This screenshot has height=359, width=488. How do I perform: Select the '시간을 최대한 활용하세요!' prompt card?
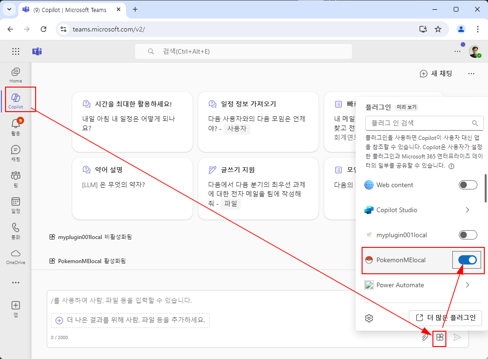click(x=132, y=122)
